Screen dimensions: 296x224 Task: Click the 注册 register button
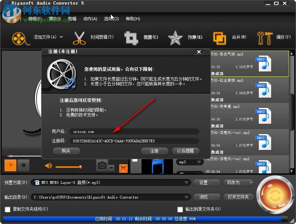pos(154,151)
